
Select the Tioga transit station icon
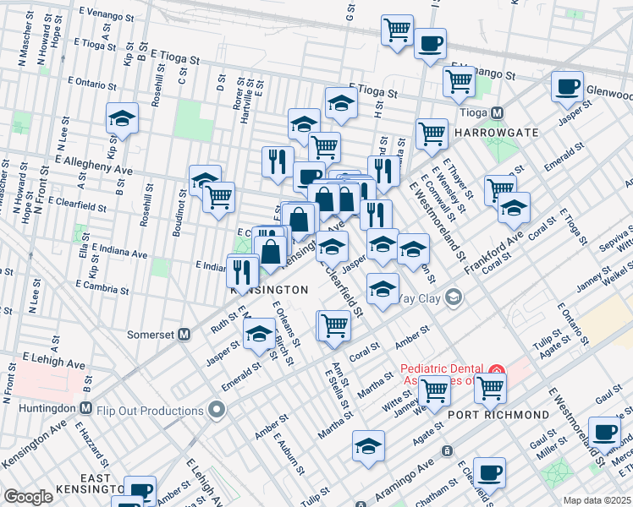(498, 113)
